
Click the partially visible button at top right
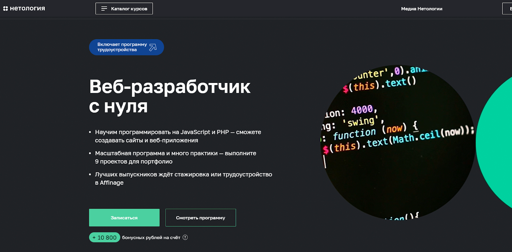pos(508,9)
